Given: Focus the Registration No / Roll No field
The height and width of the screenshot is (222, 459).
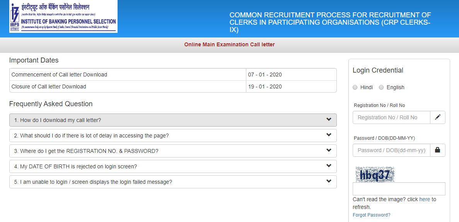Looking at the screenshot, I should coord(391,117).
